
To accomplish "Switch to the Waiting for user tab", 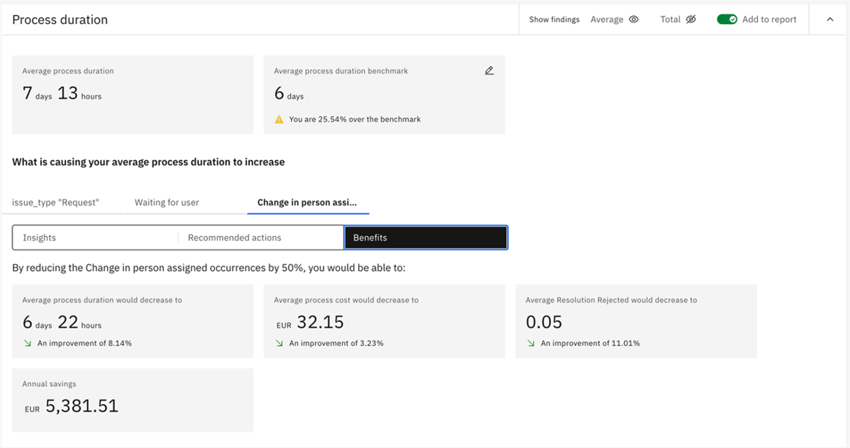I will tap(166, 202).
